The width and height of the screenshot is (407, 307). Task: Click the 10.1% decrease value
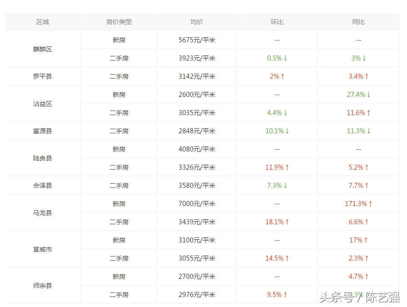click(277, 131)
